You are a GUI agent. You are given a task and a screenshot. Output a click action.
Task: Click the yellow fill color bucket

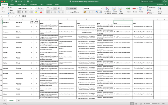tap(36, 12)
